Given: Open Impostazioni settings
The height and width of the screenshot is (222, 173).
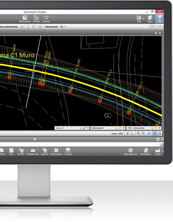Looking at the screenshot, I should (131, 152).
